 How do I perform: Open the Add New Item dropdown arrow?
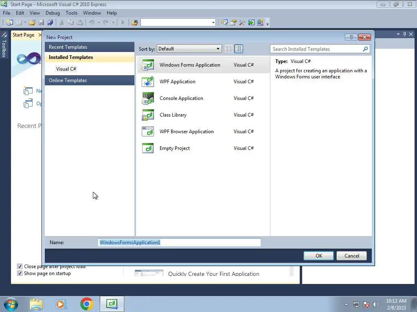click(x=25, y=23)
